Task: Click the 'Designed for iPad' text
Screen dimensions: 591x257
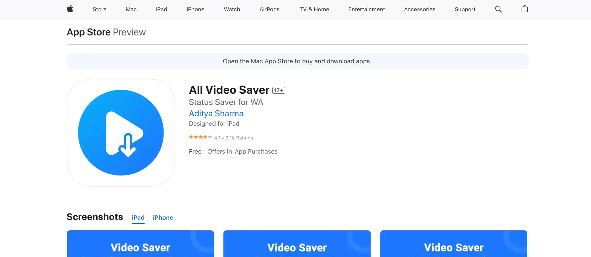Action: 214,124
